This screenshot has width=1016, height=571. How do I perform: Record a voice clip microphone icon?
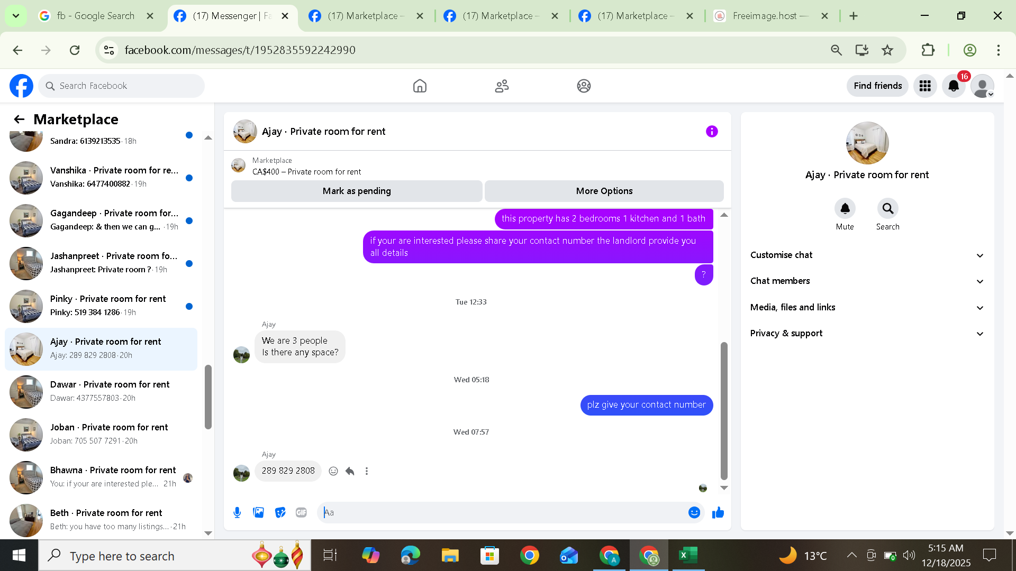click(237, 512)
